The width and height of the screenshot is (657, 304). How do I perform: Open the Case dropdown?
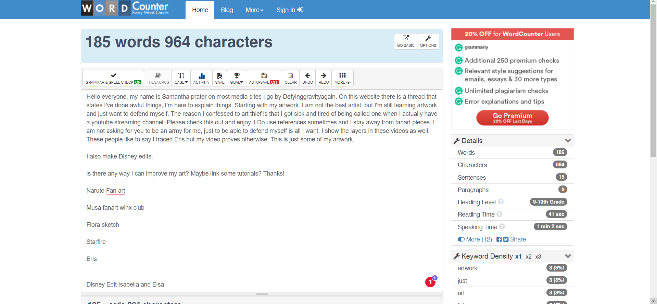(x=181, y=78)
